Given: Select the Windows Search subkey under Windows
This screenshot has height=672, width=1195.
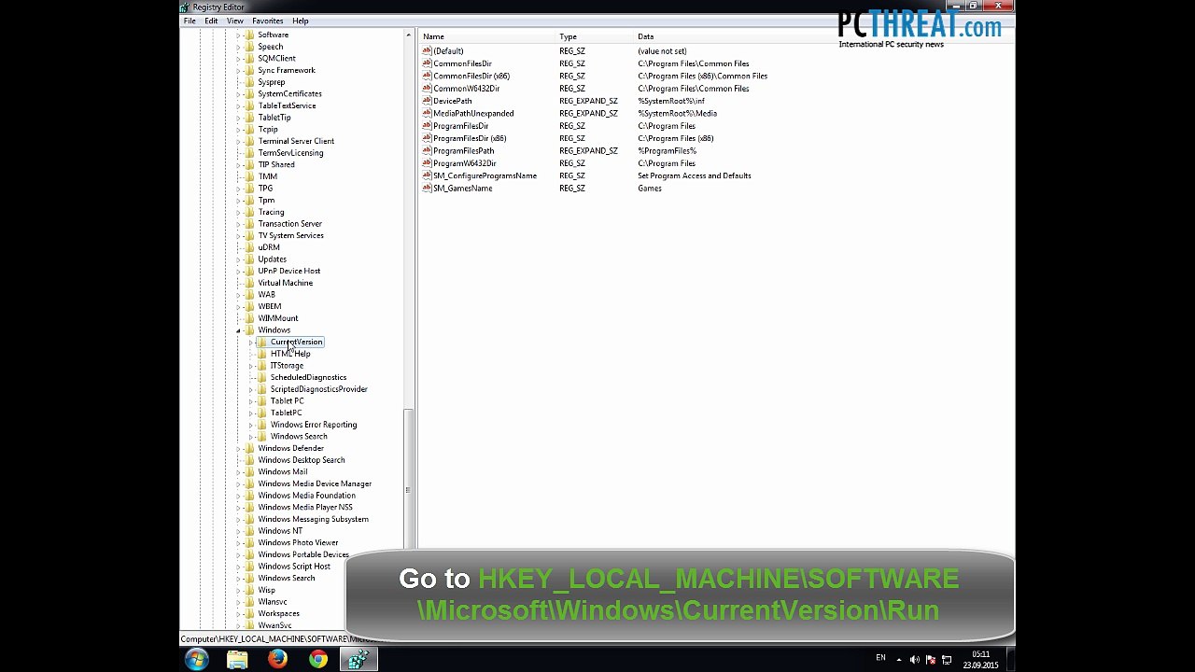Looking at the screenshot, I should click(x=299, y=437).
